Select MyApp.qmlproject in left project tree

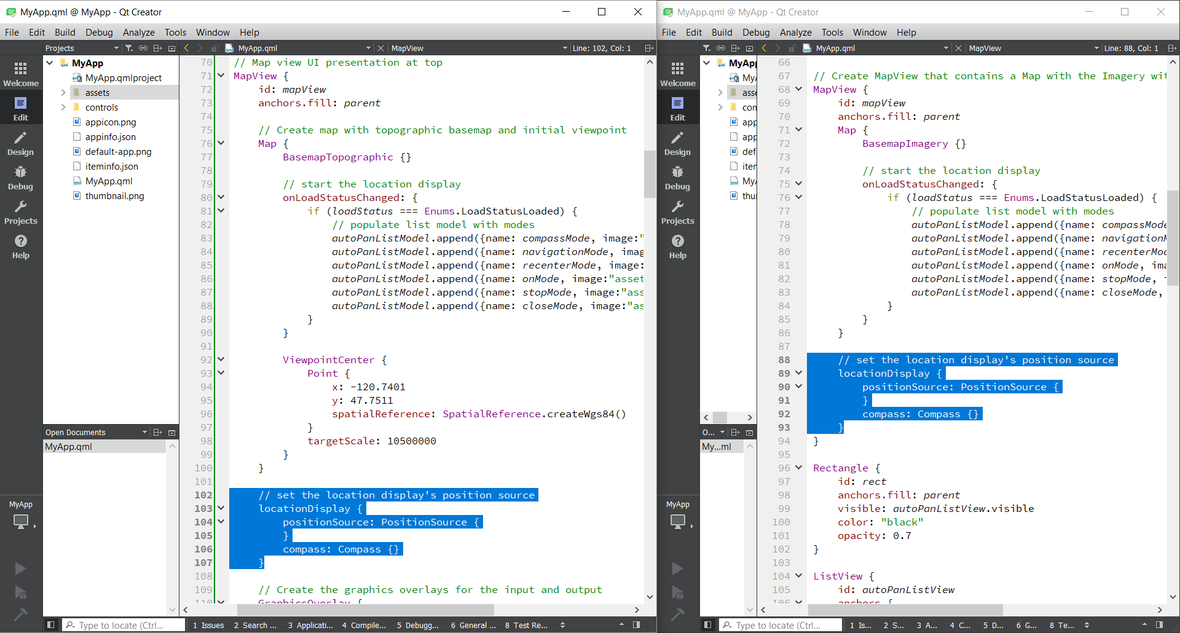click(123, 78)
